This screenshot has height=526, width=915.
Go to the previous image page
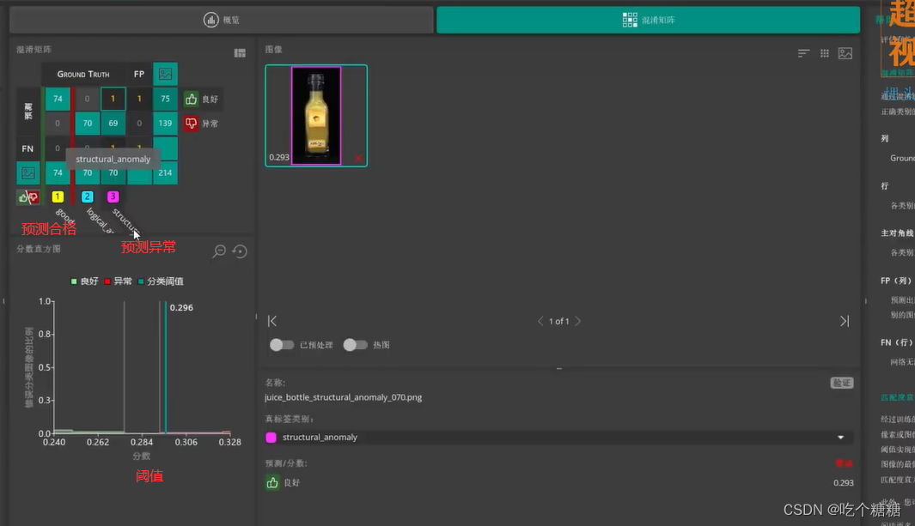pyautogui.click(x=540, y=321)
